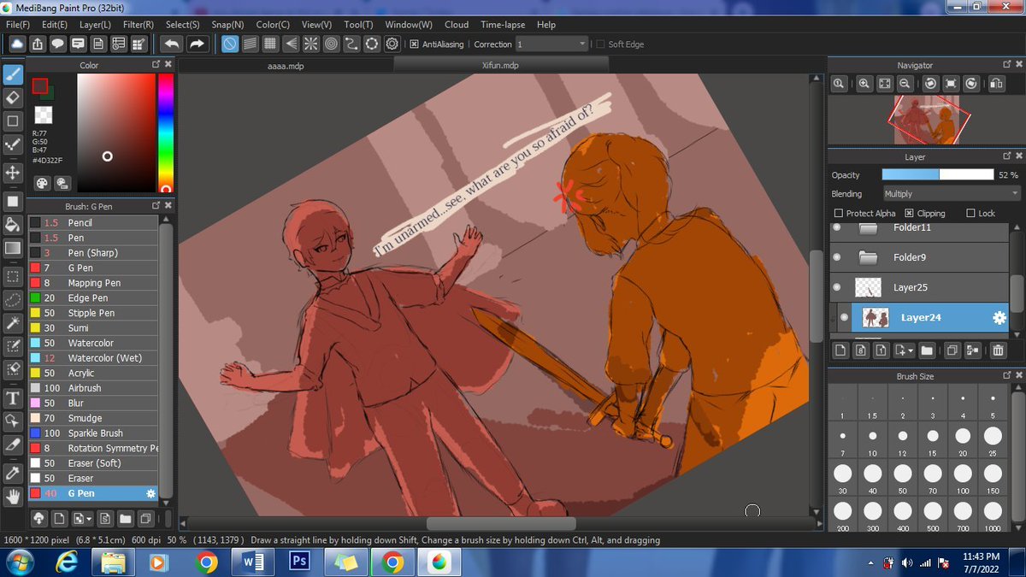Enable the crisscross grid snap
Screen dimensions: 1026x577
tap(270, 44)
